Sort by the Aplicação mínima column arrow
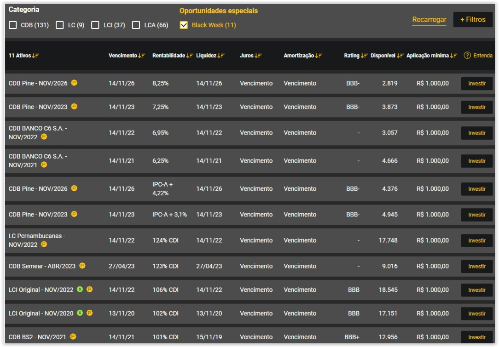Image resolution: width=499 pixels, height=347 pixels. pyautogui.click(x=453, y=56)
